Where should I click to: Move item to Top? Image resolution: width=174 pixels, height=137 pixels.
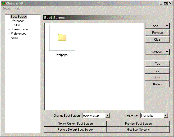pos(157,64)
